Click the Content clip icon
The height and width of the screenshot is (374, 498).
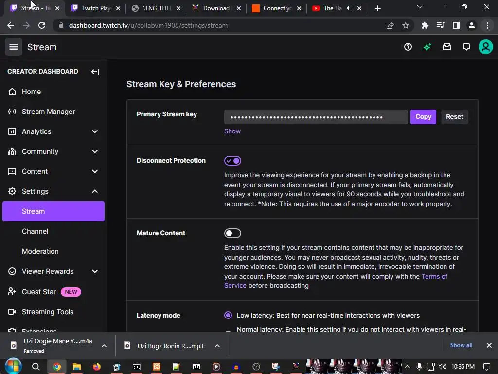(x=12, y=171)
